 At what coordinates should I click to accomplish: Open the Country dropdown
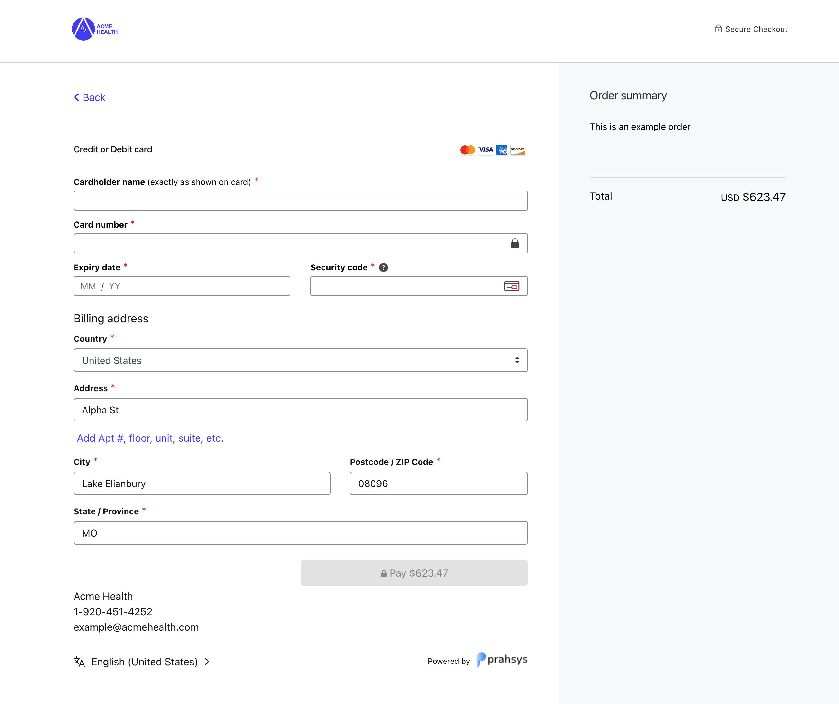pos(300,360)
